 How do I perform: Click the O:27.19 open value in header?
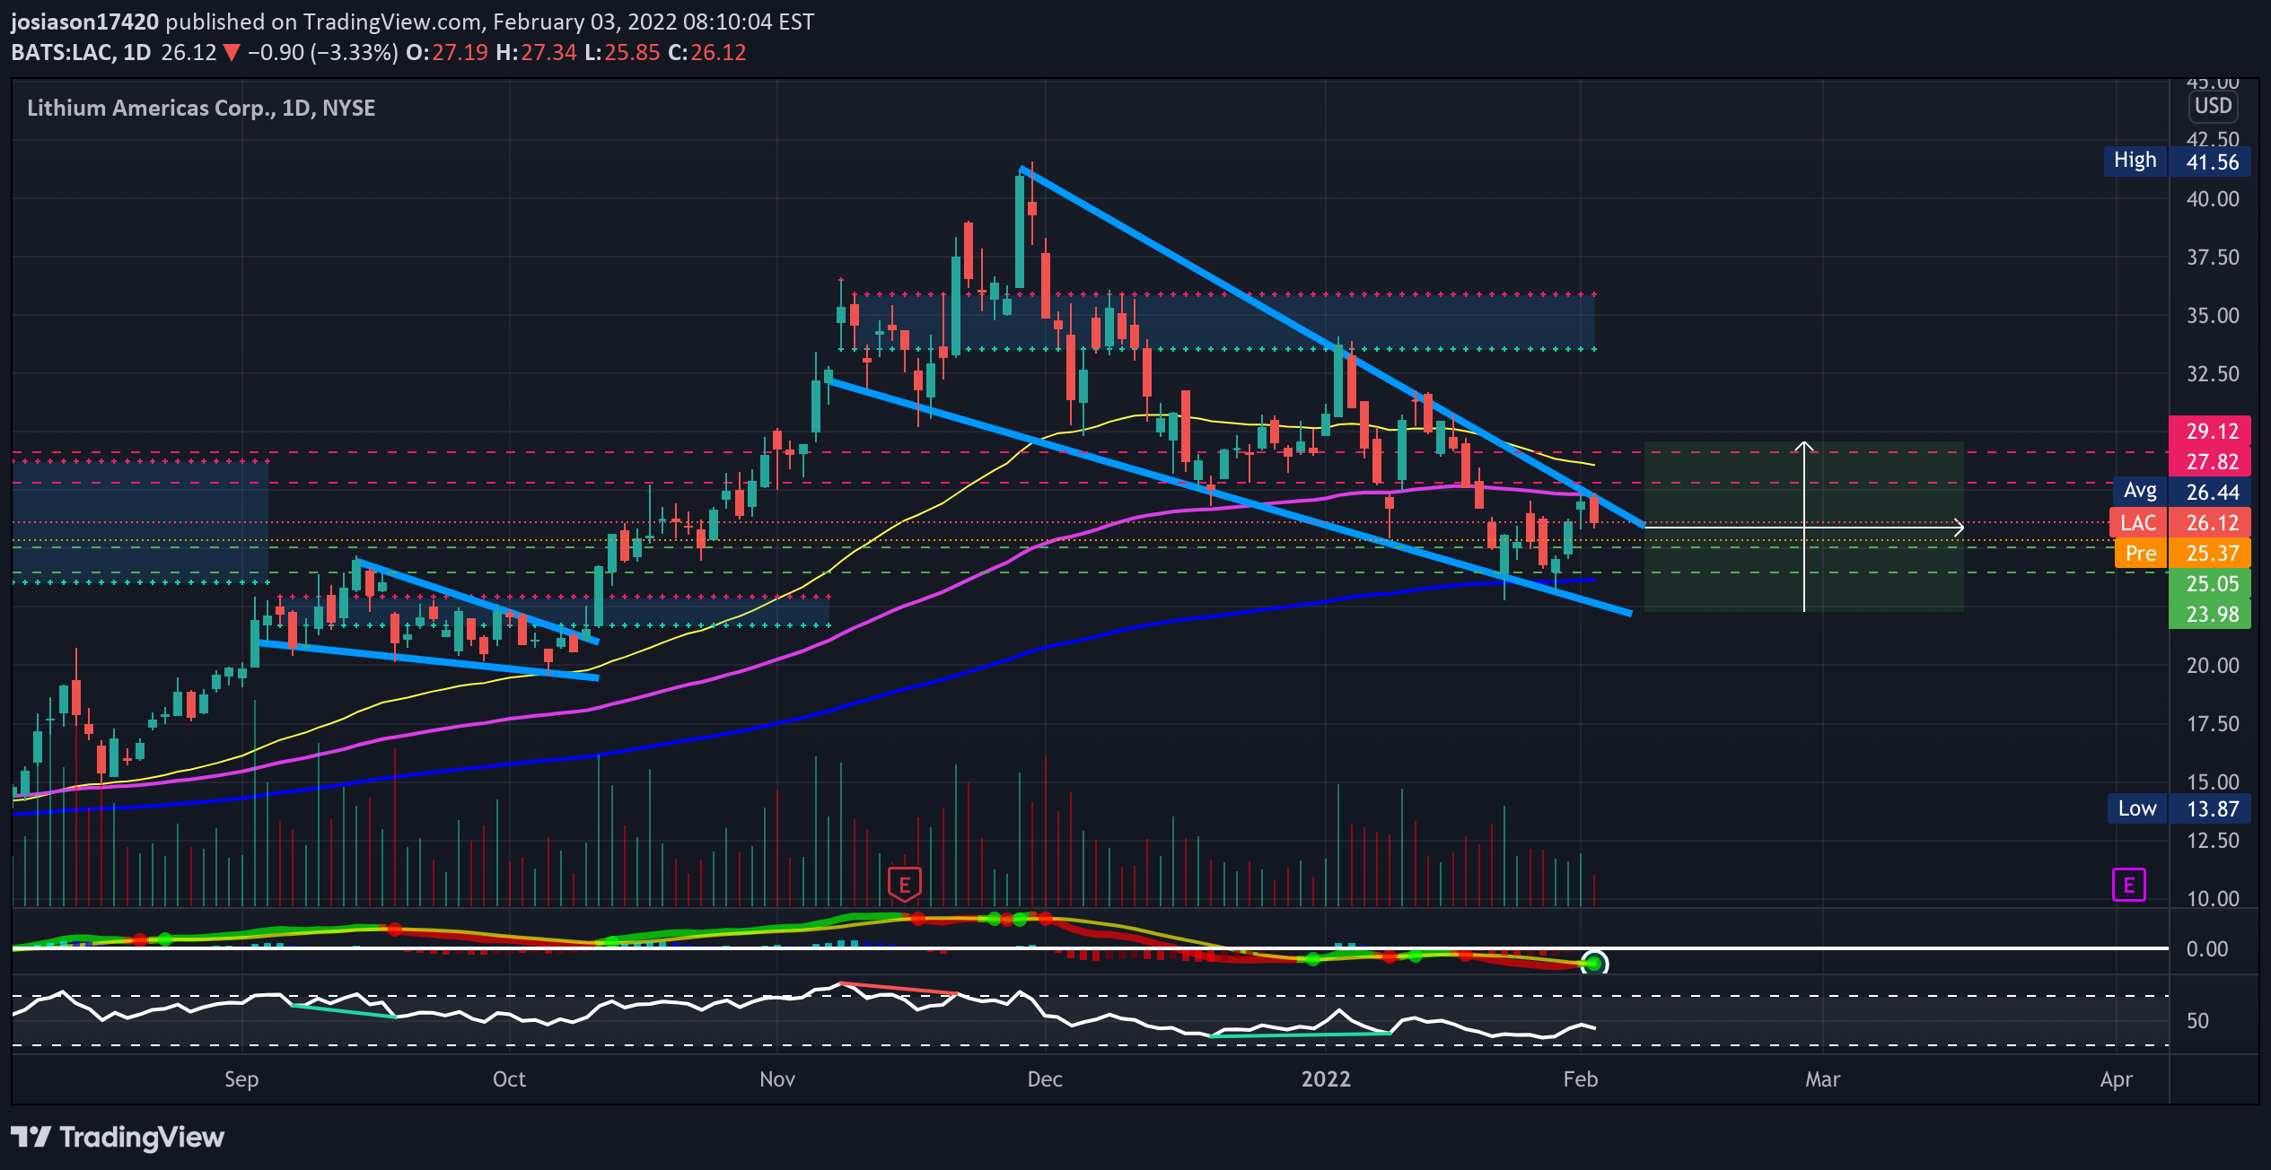pyautogui.click(x=446, y=52)
